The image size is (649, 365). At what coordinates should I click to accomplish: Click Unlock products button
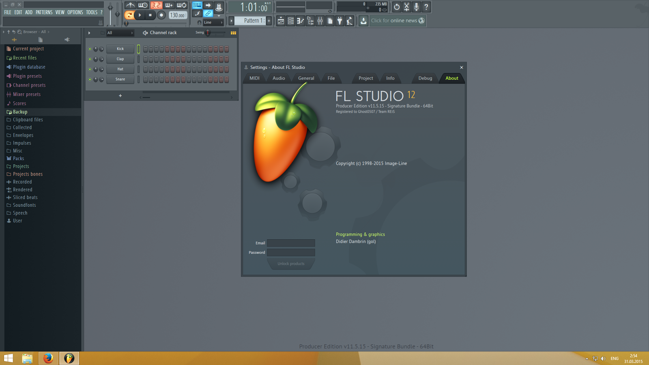tap(291, 264)
